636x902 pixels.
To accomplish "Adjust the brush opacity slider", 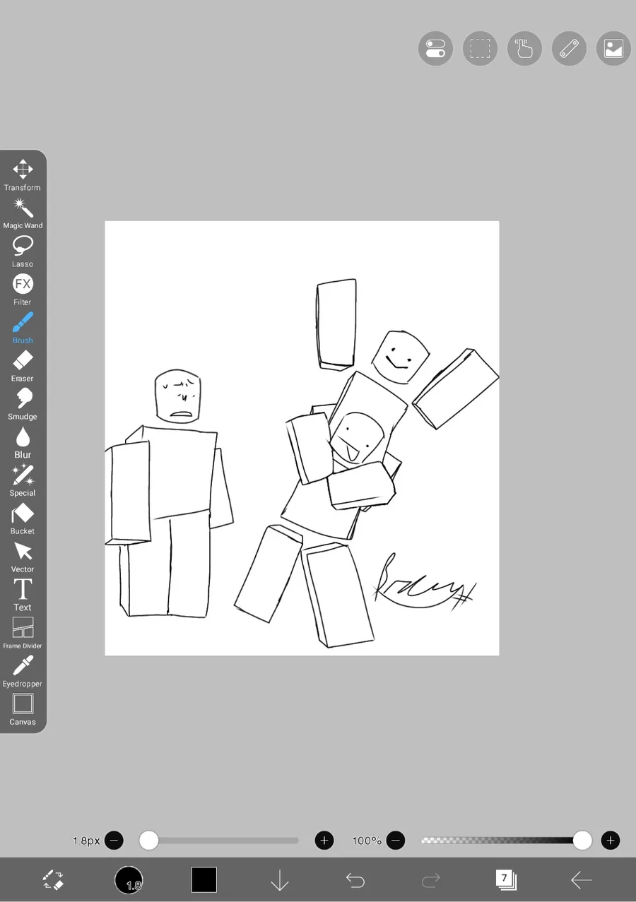I will pos(507,840).
